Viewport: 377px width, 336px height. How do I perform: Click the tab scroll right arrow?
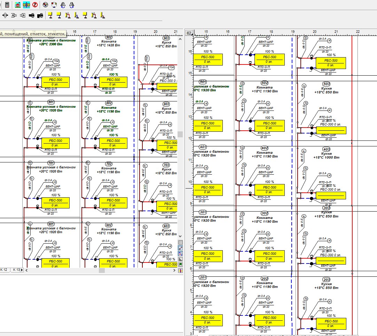[x=22, y=270]
